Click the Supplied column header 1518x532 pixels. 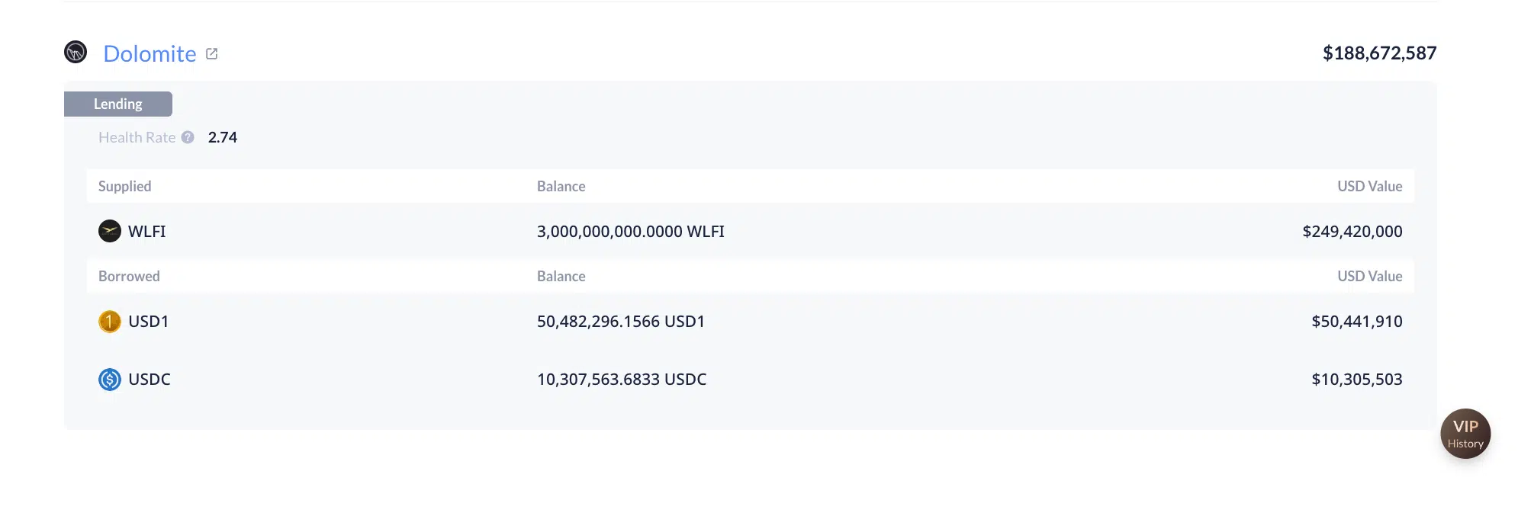[x=124, y=186]
